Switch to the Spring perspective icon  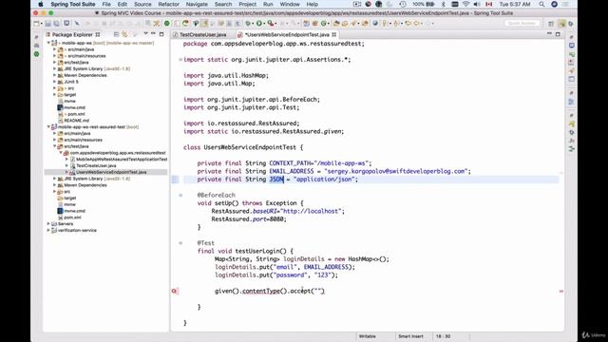[x=571, y=24]
